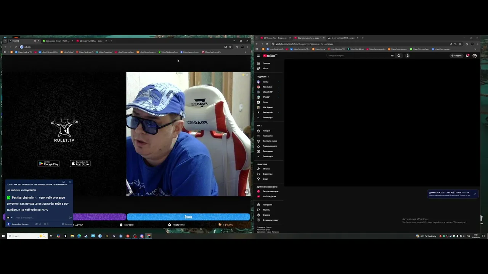488x274 pixels.
Task: Open GTA5RP channel subscription
Action: [268, 97]
